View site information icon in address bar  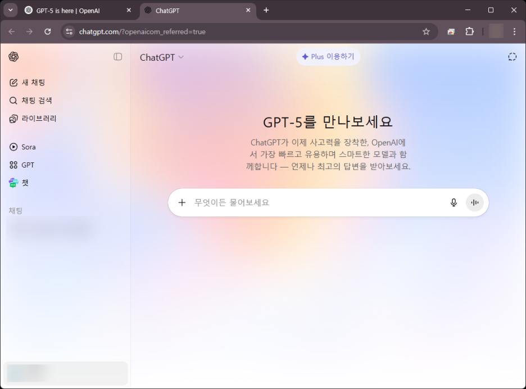coord(69,31)
